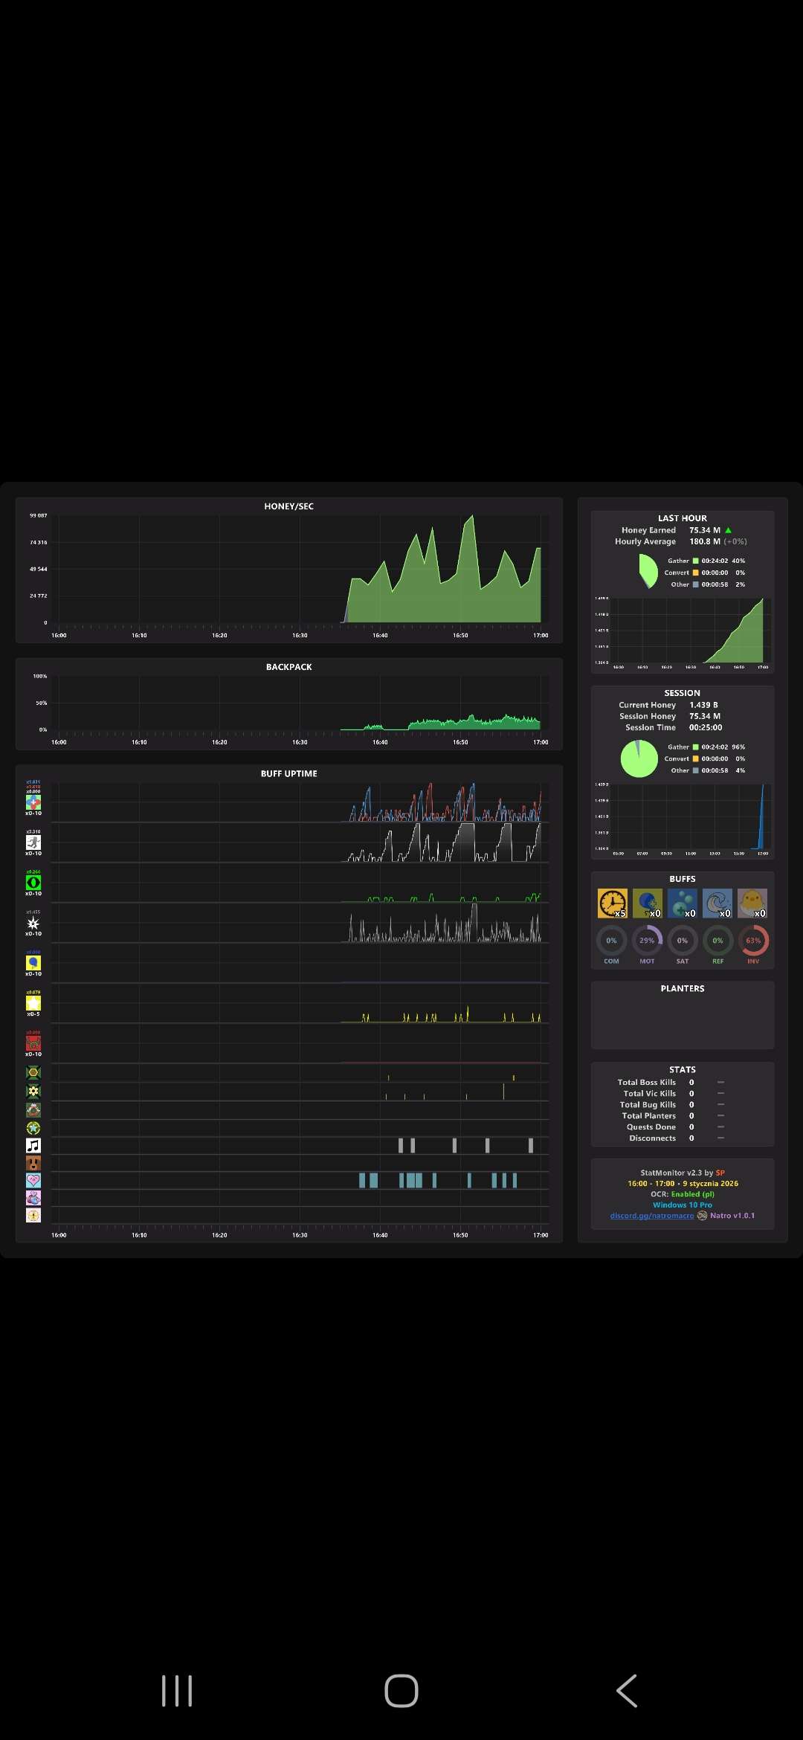
Task: Tap the Android back arrow
Action: click(627, 1691)
